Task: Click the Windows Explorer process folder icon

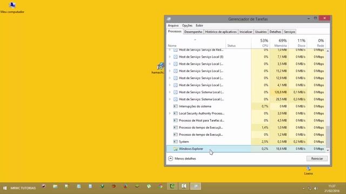Action: tap(175, 149)
